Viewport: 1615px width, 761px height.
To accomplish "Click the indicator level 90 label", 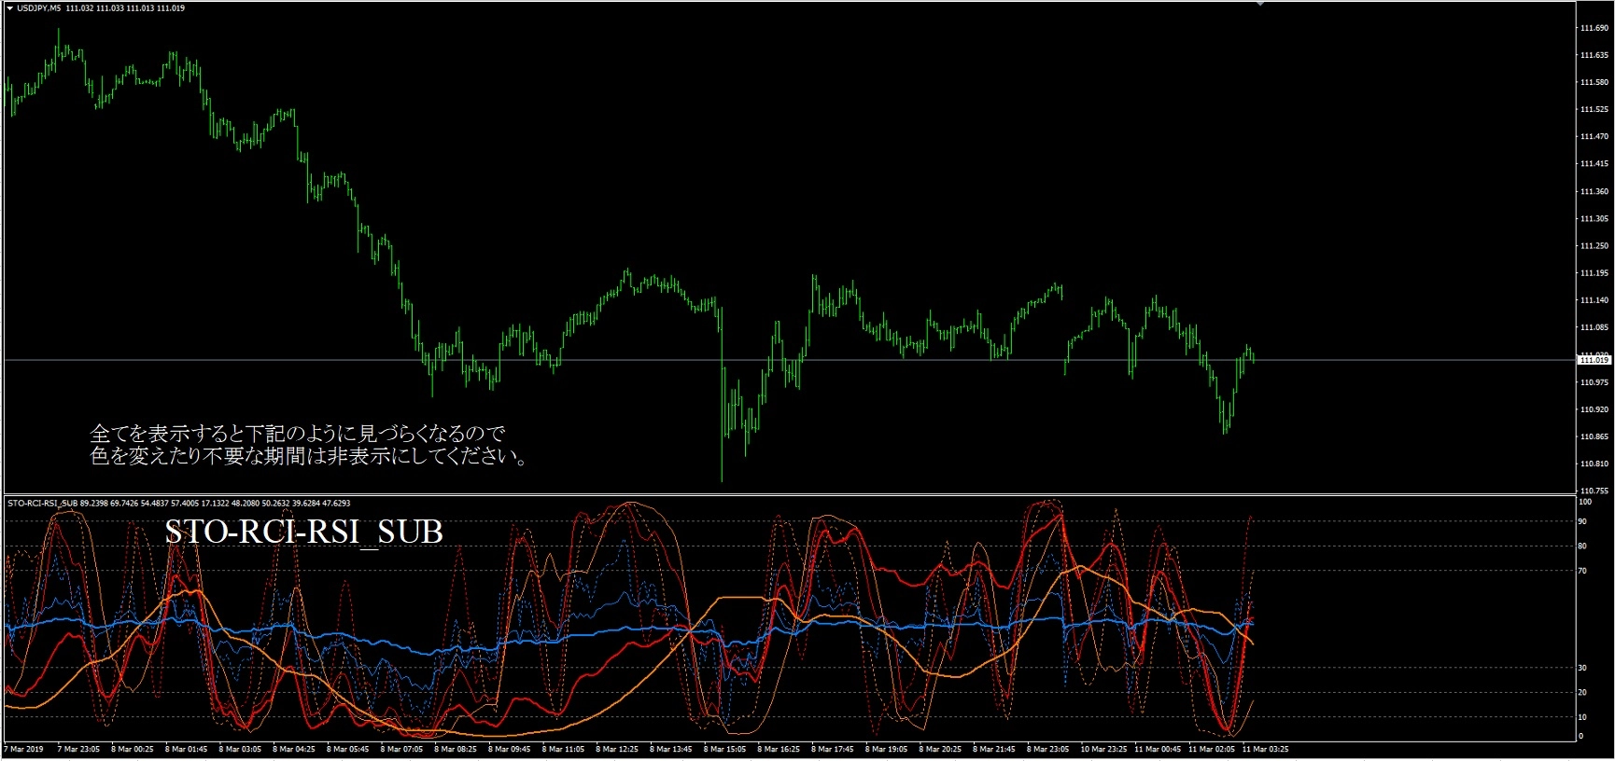I will (1582, 521).
